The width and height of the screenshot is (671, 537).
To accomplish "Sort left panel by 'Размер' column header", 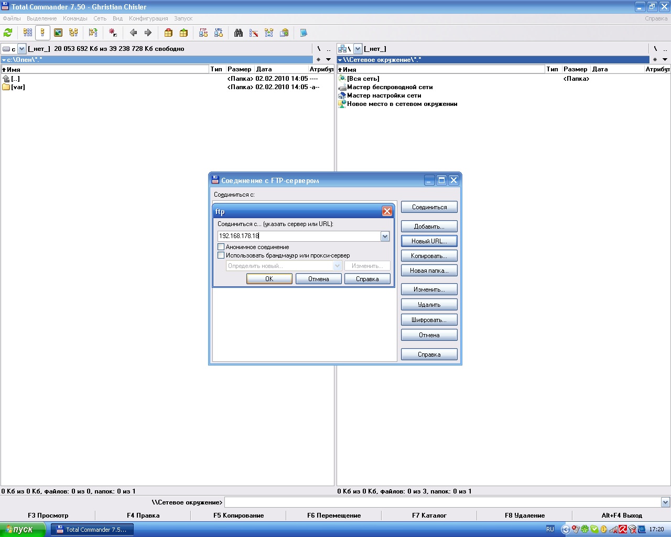I will click(x=240, y=69).
